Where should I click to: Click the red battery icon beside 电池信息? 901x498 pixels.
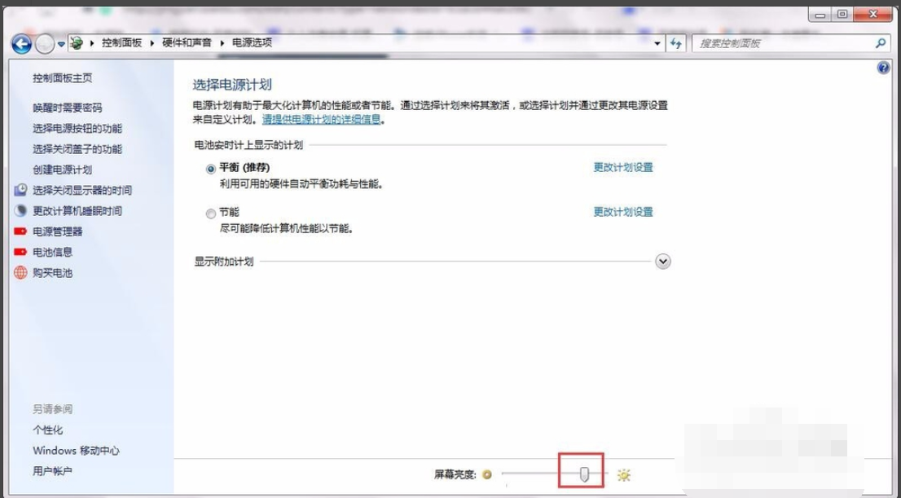click(x=20, y=252)
